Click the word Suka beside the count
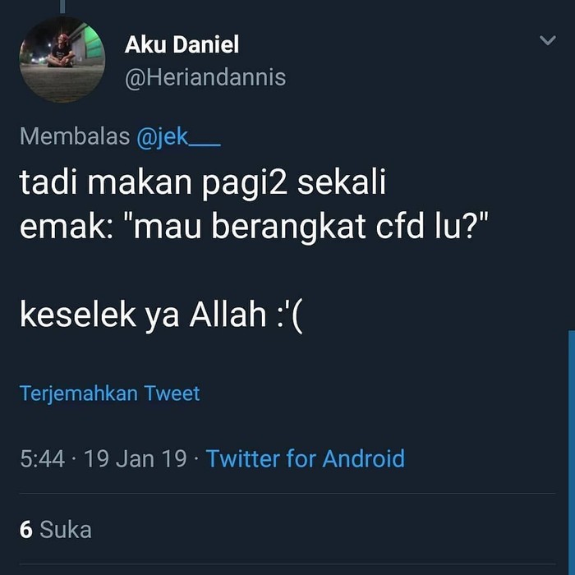 [66, 530]
